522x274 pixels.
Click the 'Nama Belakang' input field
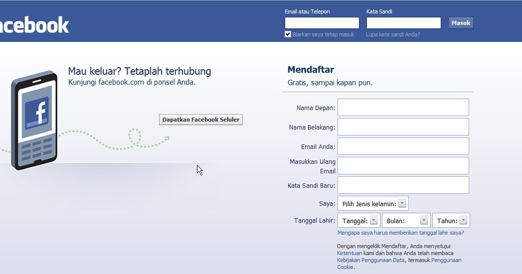403,127
